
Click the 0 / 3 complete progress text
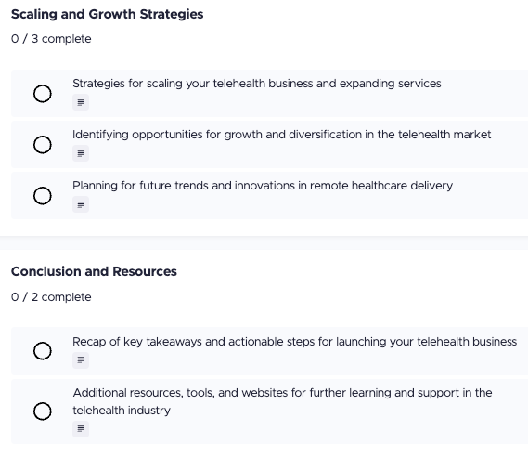[51, 39]
